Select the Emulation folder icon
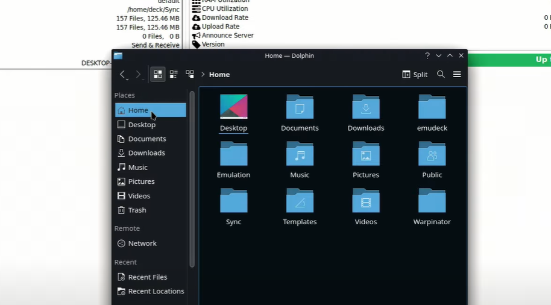 234,154
